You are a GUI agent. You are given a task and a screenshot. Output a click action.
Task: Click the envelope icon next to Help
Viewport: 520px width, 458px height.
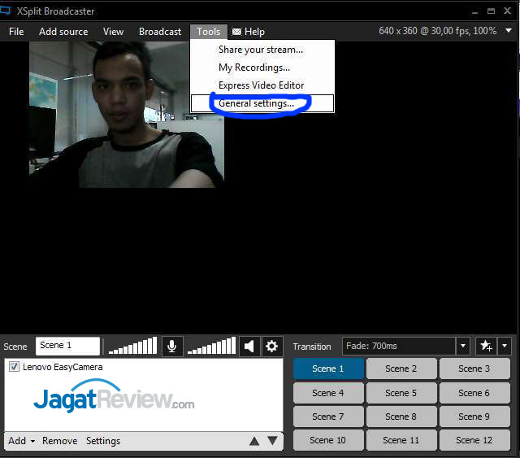[x=236, y=32]
